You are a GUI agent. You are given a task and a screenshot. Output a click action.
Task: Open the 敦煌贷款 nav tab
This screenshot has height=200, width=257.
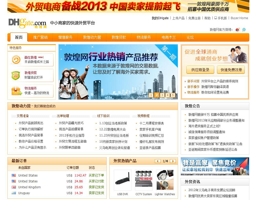(x=119, y=37)
